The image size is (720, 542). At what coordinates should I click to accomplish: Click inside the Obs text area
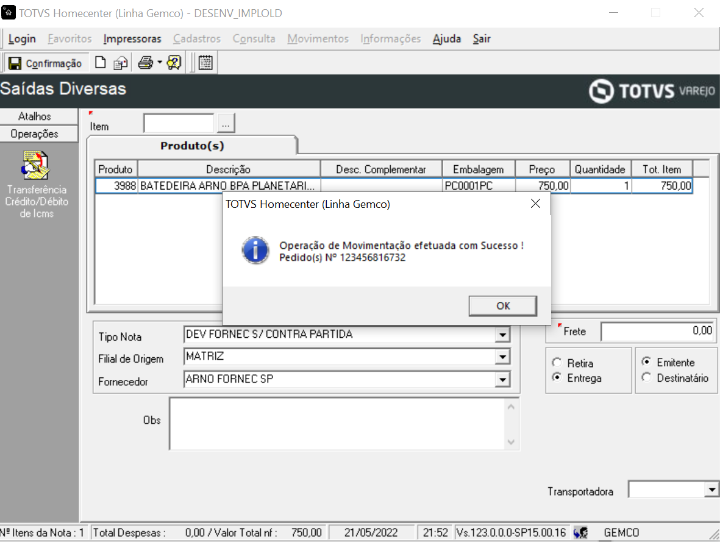point(337,424)
